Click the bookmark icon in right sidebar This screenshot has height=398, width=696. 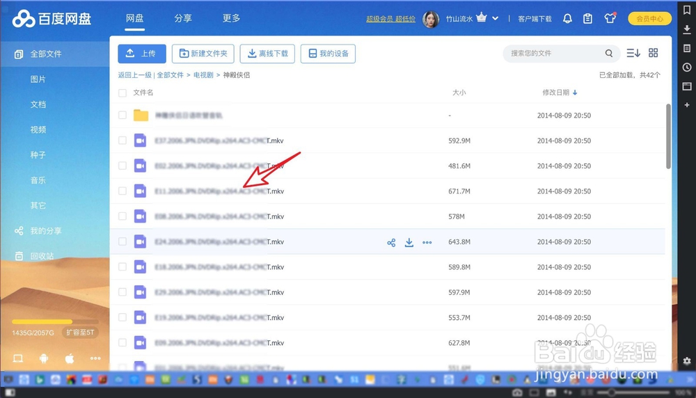tap(687, 10)
